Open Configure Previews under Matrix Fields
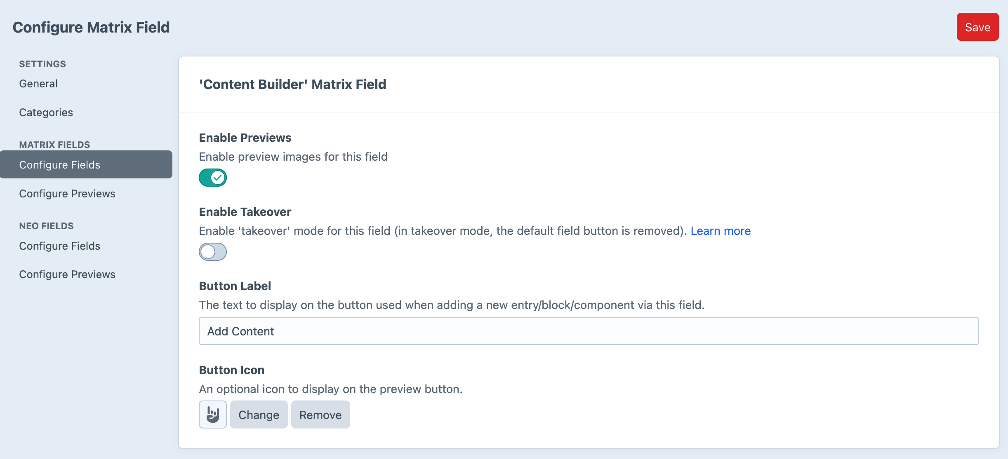The height and width of the screenshot is (459, 1008). coord(67,194)
